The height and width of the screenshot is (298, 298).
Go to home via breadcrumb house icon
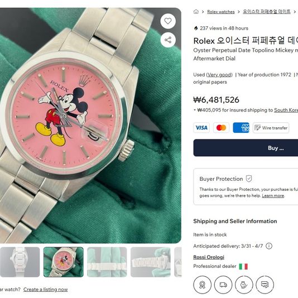pyautogui.click(x=196, y=12)
